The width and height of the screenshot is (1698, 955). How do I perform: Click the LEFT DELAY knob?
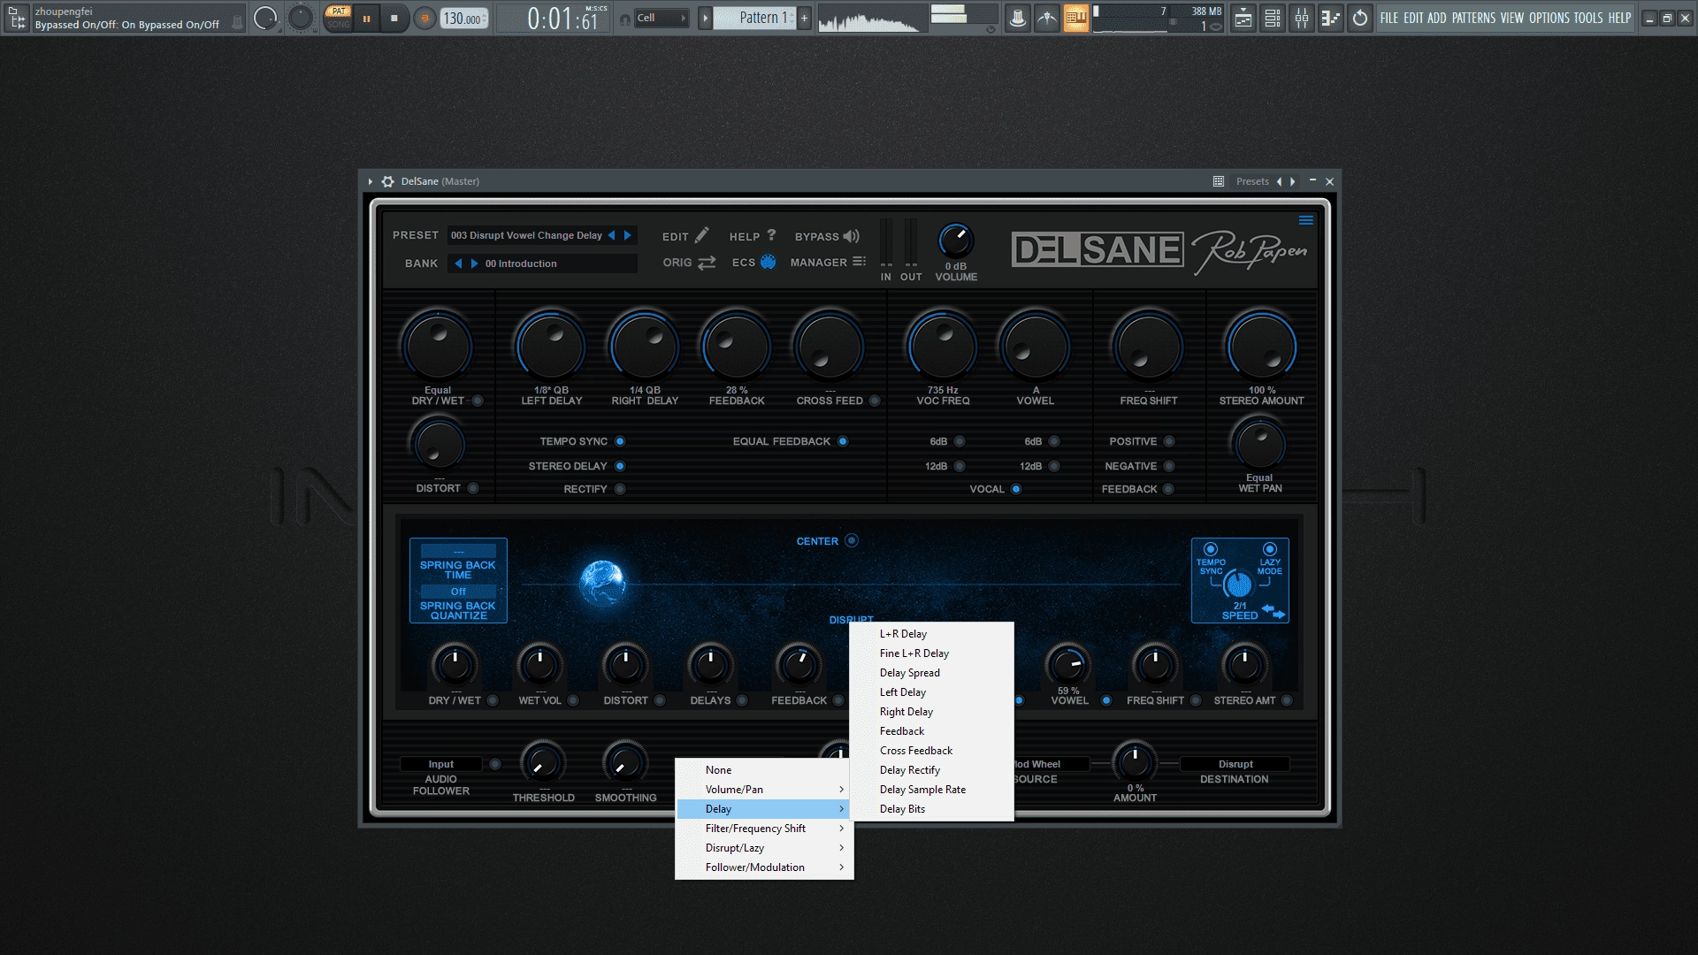(x=551, y=347)
